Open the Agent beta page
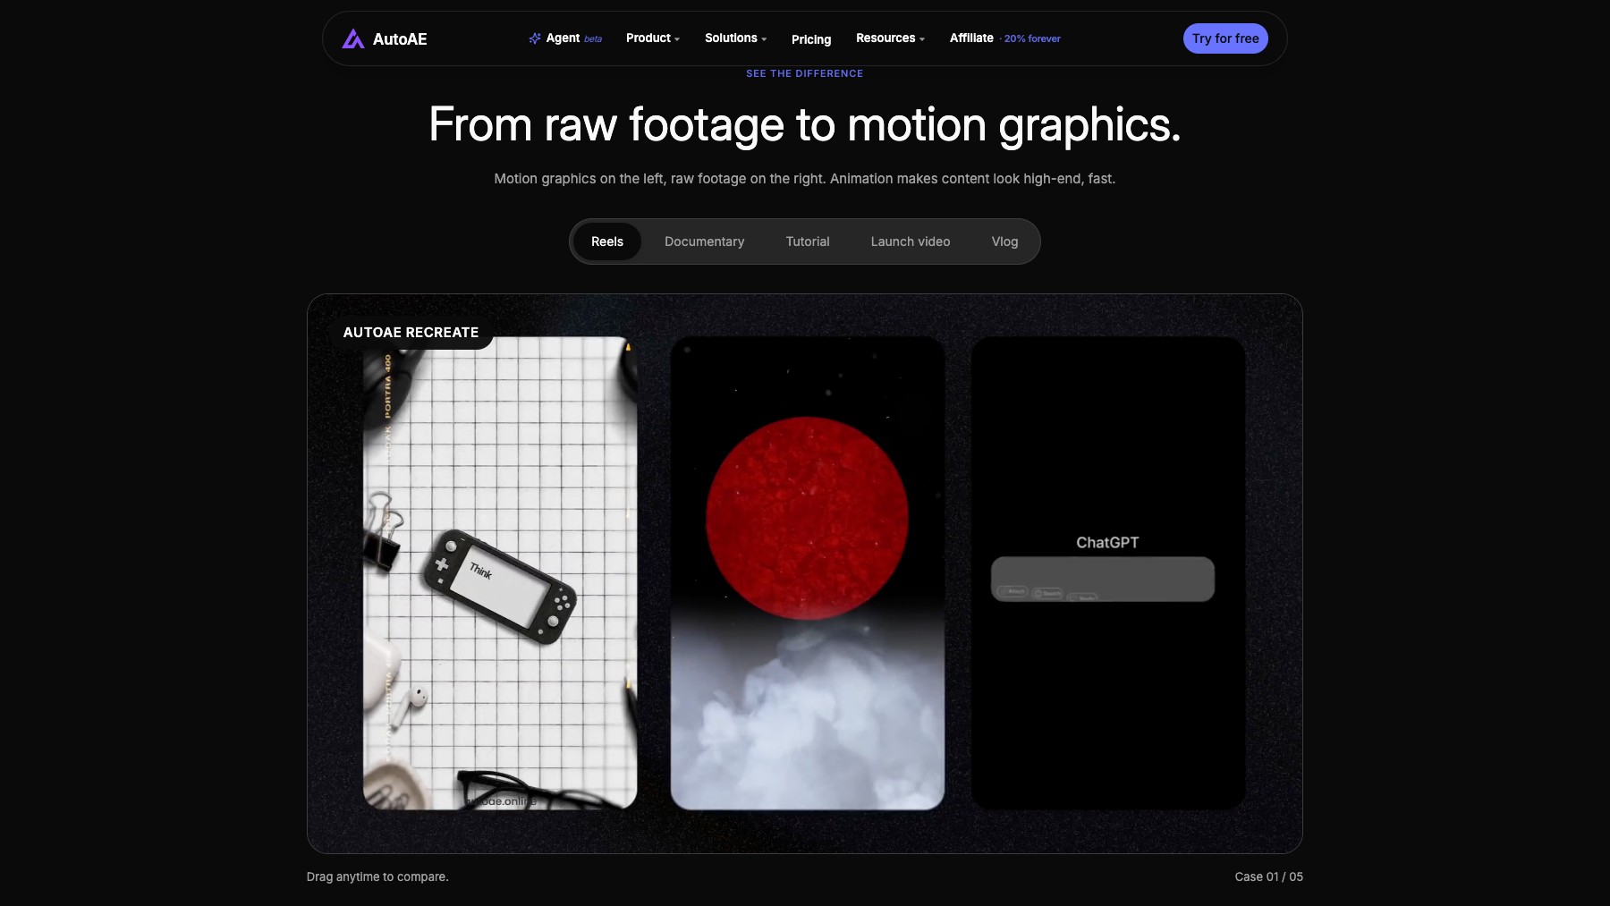This screenshot has height=906, width=1610. (565, 38)
